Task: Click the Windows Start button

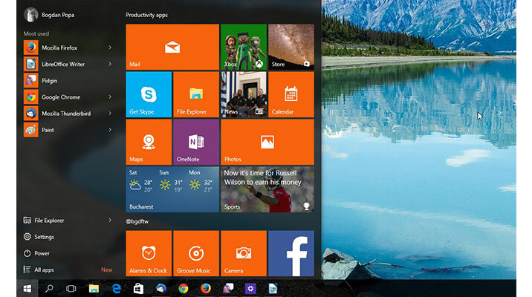Action: pos(27,289)
